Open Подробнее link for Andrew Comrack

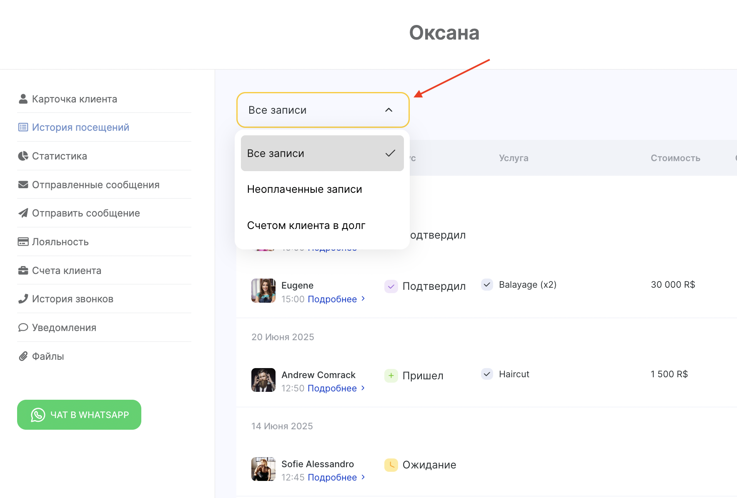(332, 388)
